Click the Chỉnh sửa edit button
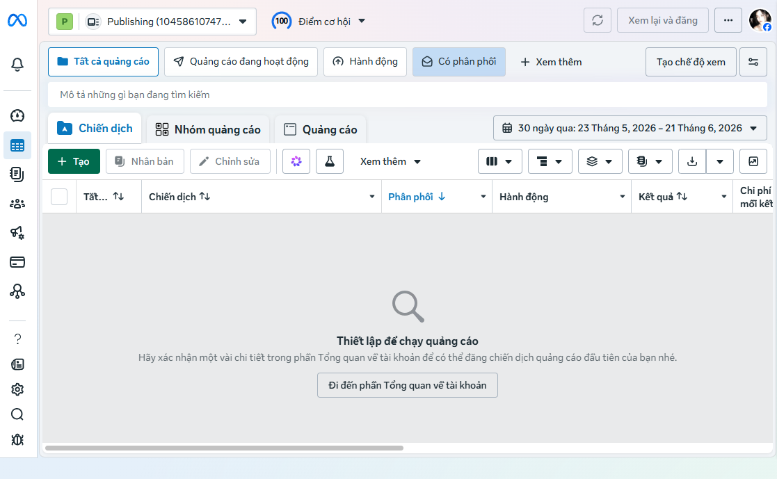 click(230, 161)
